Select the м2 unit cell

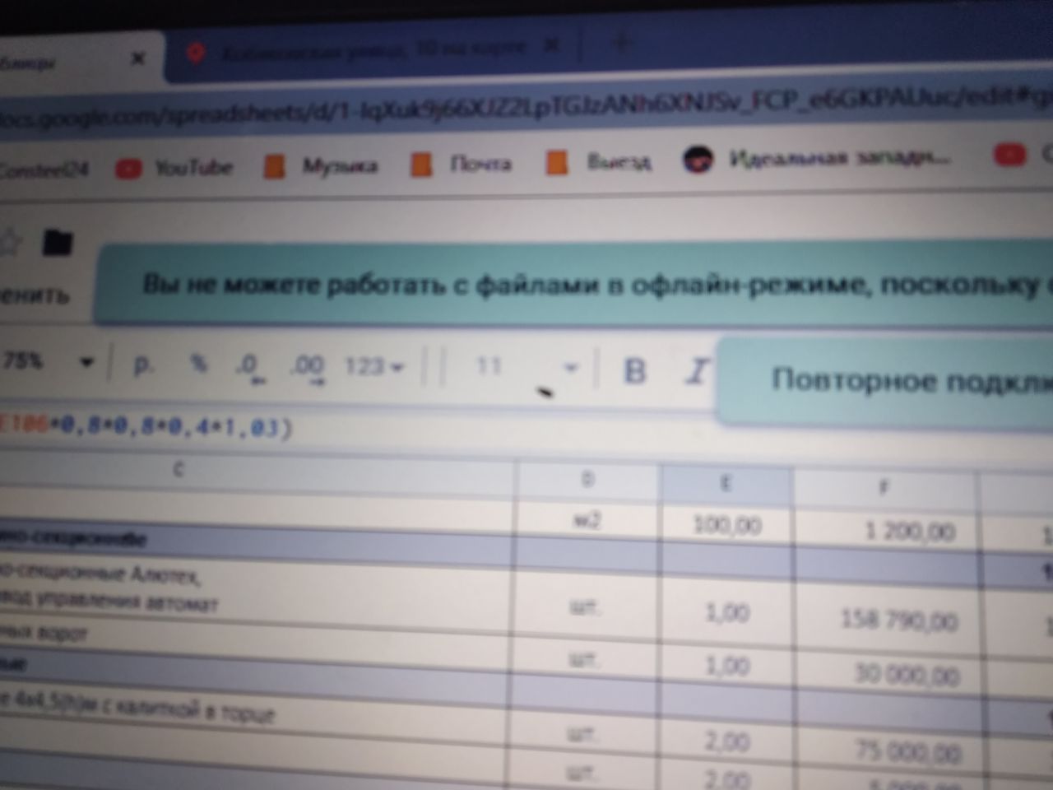587,519
